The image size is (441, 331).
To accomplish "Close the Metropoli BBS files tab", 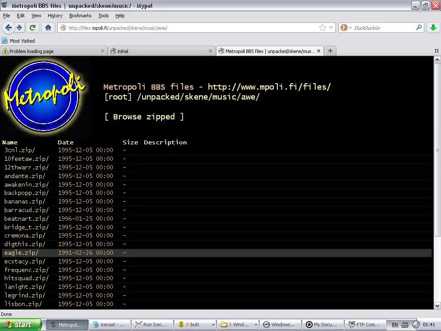I will click(x=318, y=51).
